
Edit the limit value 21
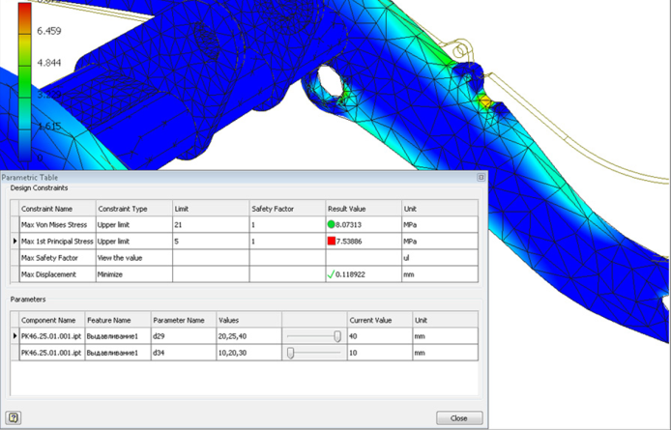pyautogui.click(x=211, y=224)
